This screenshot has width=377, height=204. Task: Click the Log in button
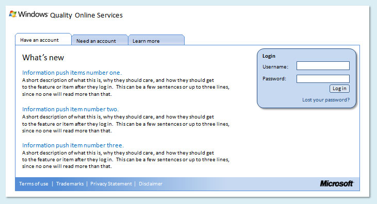[x=339, y=89]
